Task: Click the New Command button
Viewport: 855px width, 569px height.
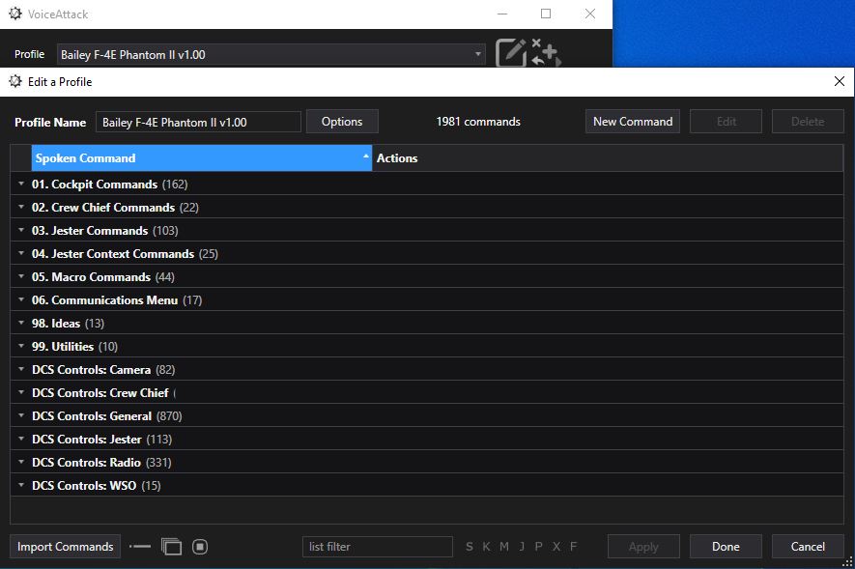Action: click(632, 122)
